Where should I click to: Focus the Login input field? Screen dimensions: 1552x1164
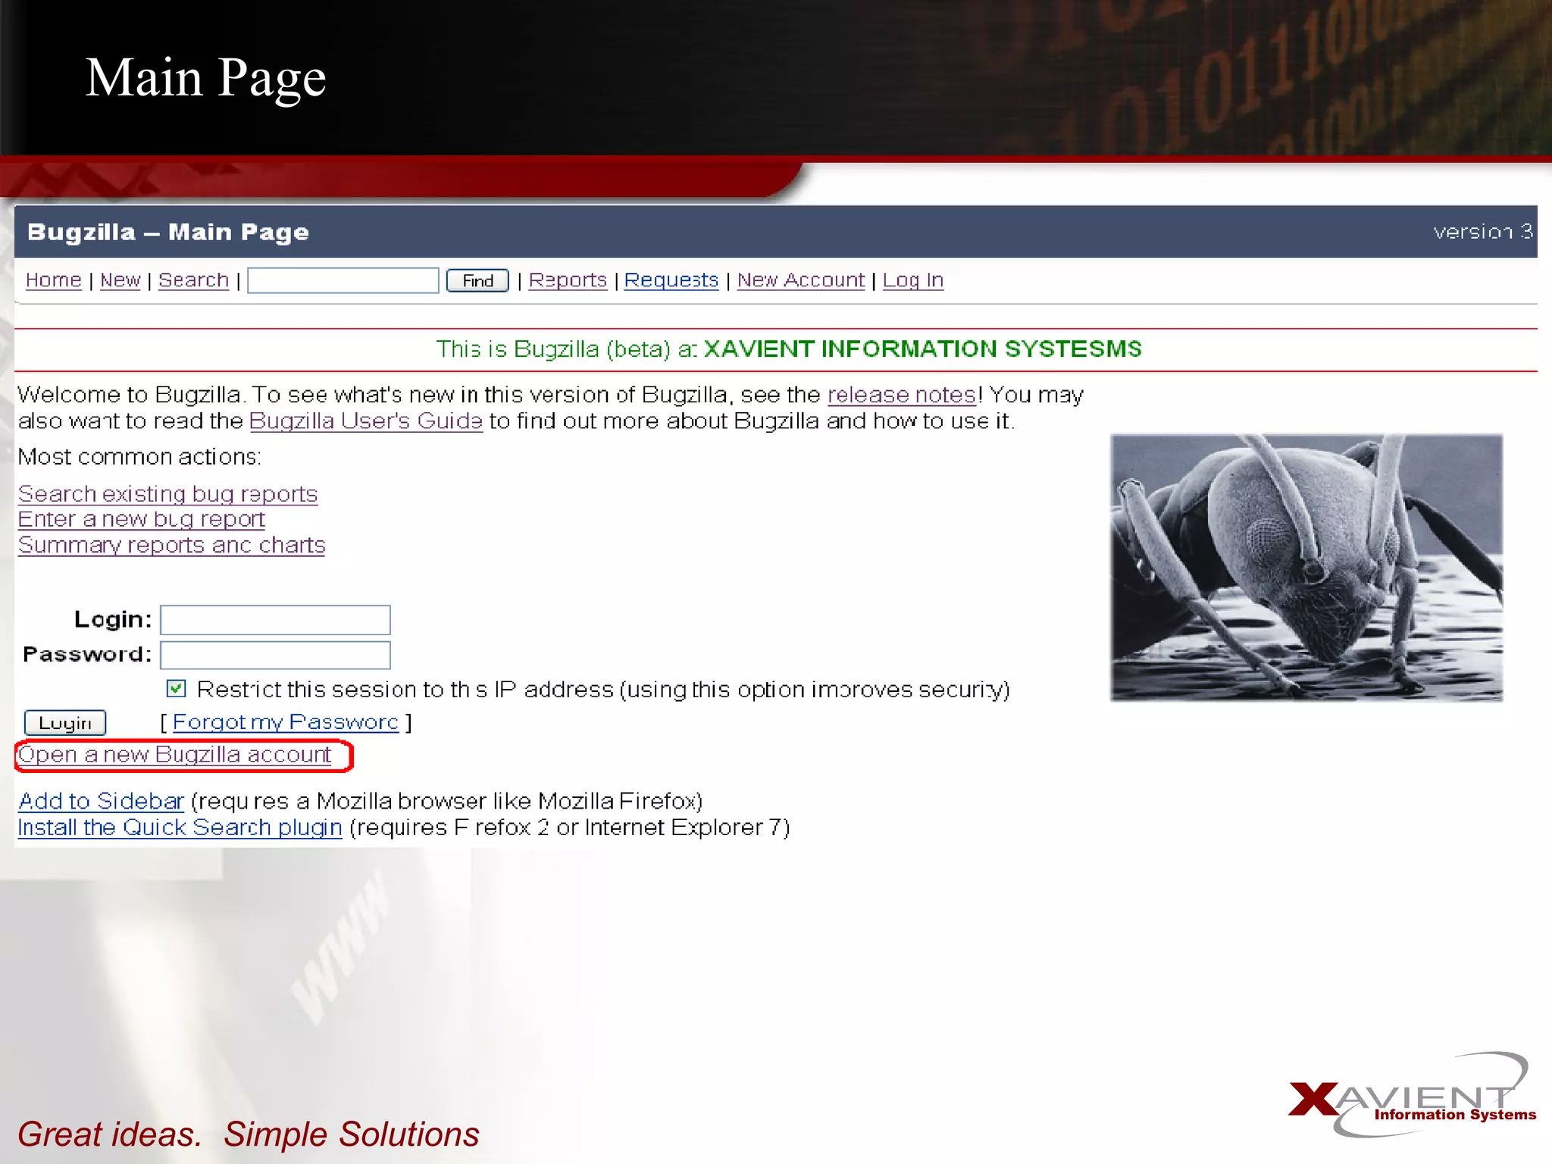tap(275, 620)
